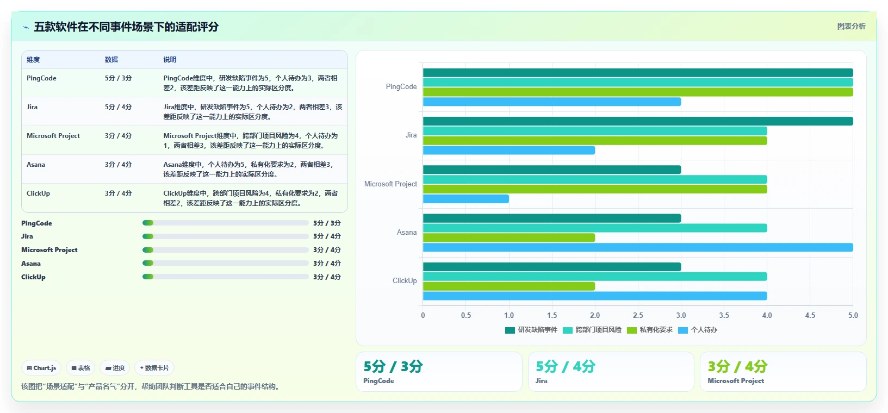The height and width of the screenshot is (413, 888).
Task: Click the Microsoft Project维度中 description in the table
Action: [x=251, y=141]
